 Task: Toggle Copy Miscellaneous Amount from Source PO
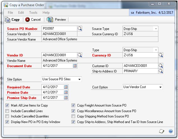[x=73, y=111]
